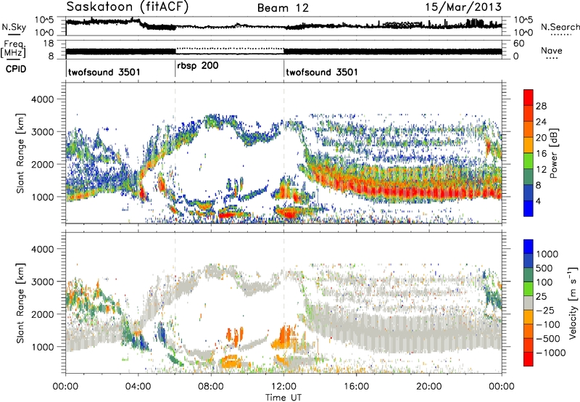
Task: Click the red top segment of Power colorbar
Action: [x=529, y=97]
